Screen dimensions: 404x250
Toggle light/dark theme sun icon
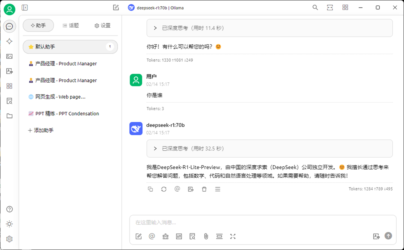10,224
